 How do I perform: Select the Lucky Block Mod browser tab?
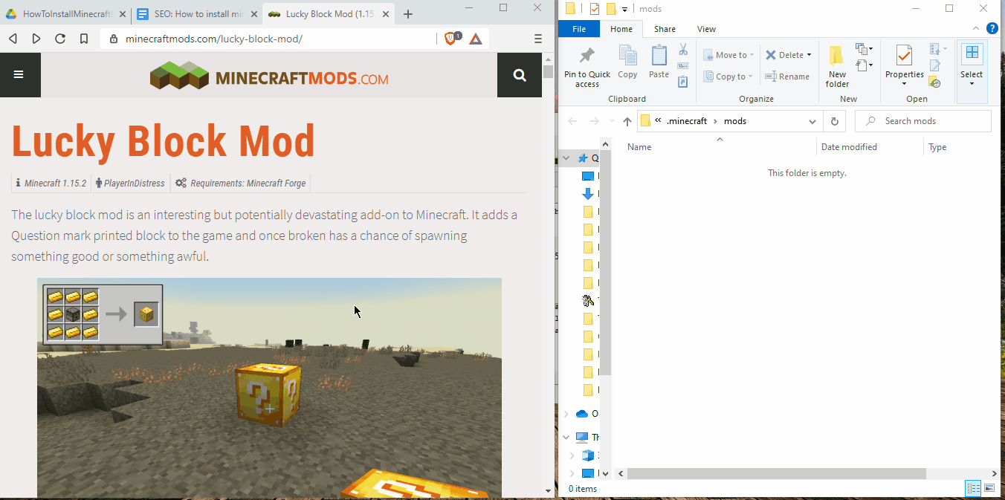(329, 14)
